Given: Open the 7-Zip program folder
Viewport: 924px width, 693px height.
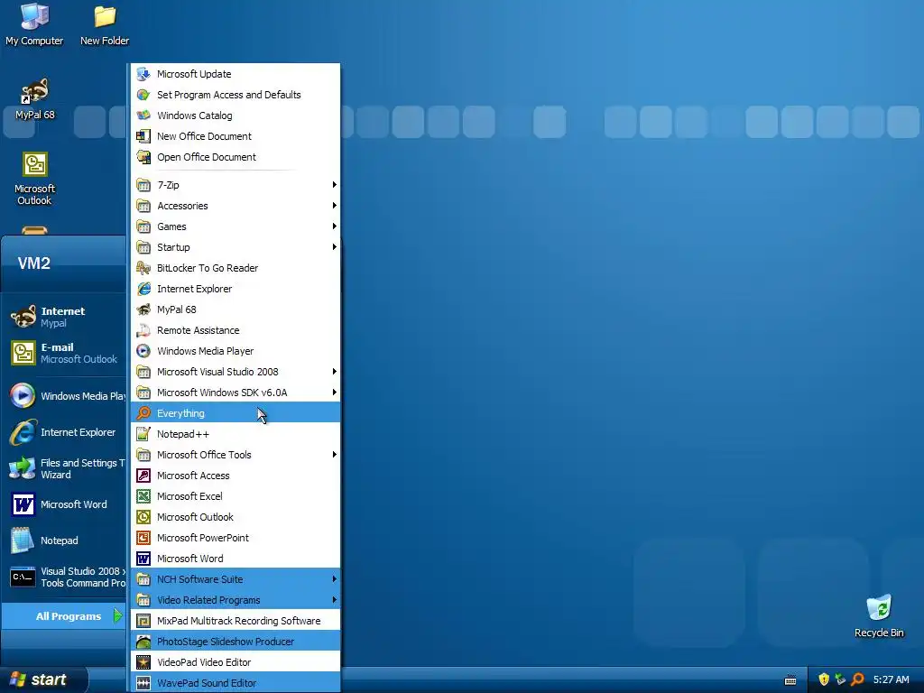Looking at the screenshot, I should 236,185.
